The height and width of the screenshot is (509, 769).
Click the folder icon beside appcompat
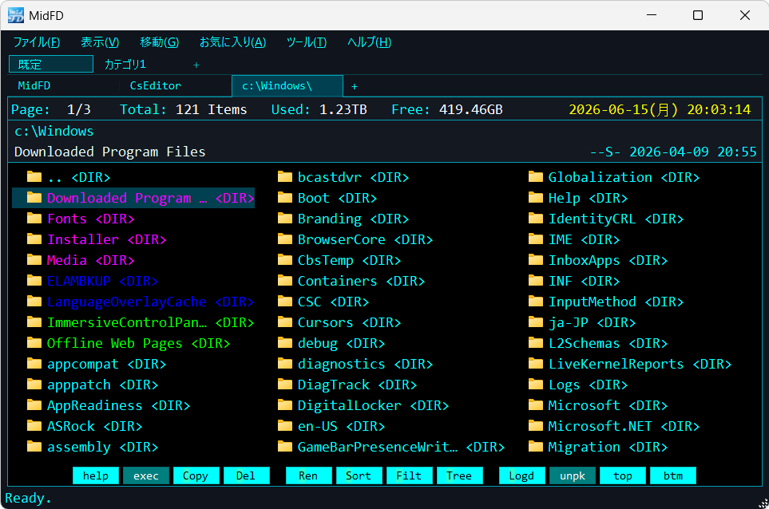point(34,364)
